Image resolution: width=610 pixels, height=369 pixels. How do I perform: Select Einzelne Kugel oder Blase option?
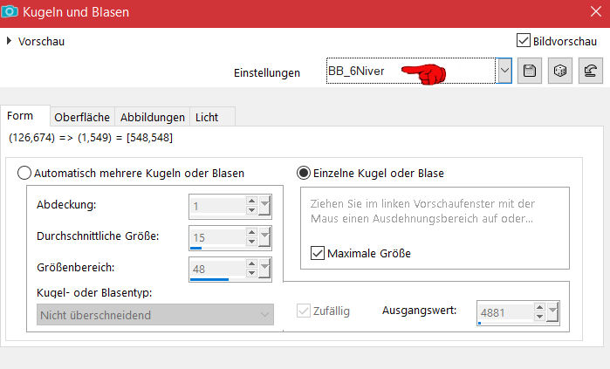[x=305, y=173]
